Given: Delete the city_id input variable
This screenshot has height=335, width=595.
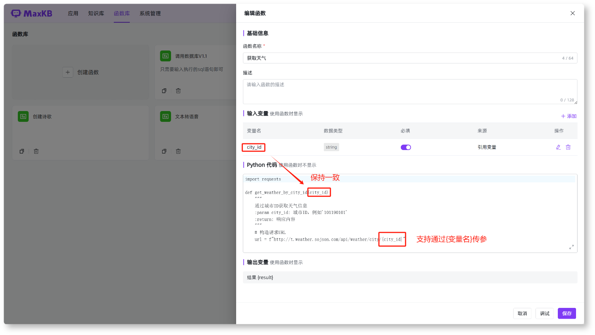Looking at the screenshot, I should (568, 147).
